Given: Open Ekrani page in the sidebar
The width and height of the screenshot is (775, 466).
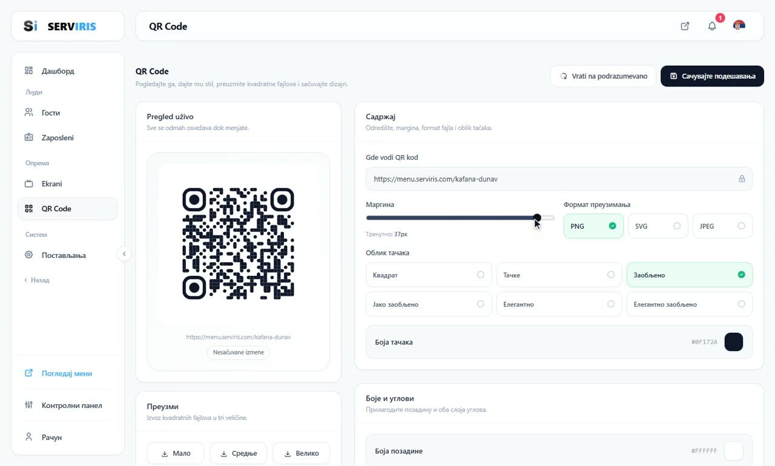Looking at the screenshot, I should 68,183.
